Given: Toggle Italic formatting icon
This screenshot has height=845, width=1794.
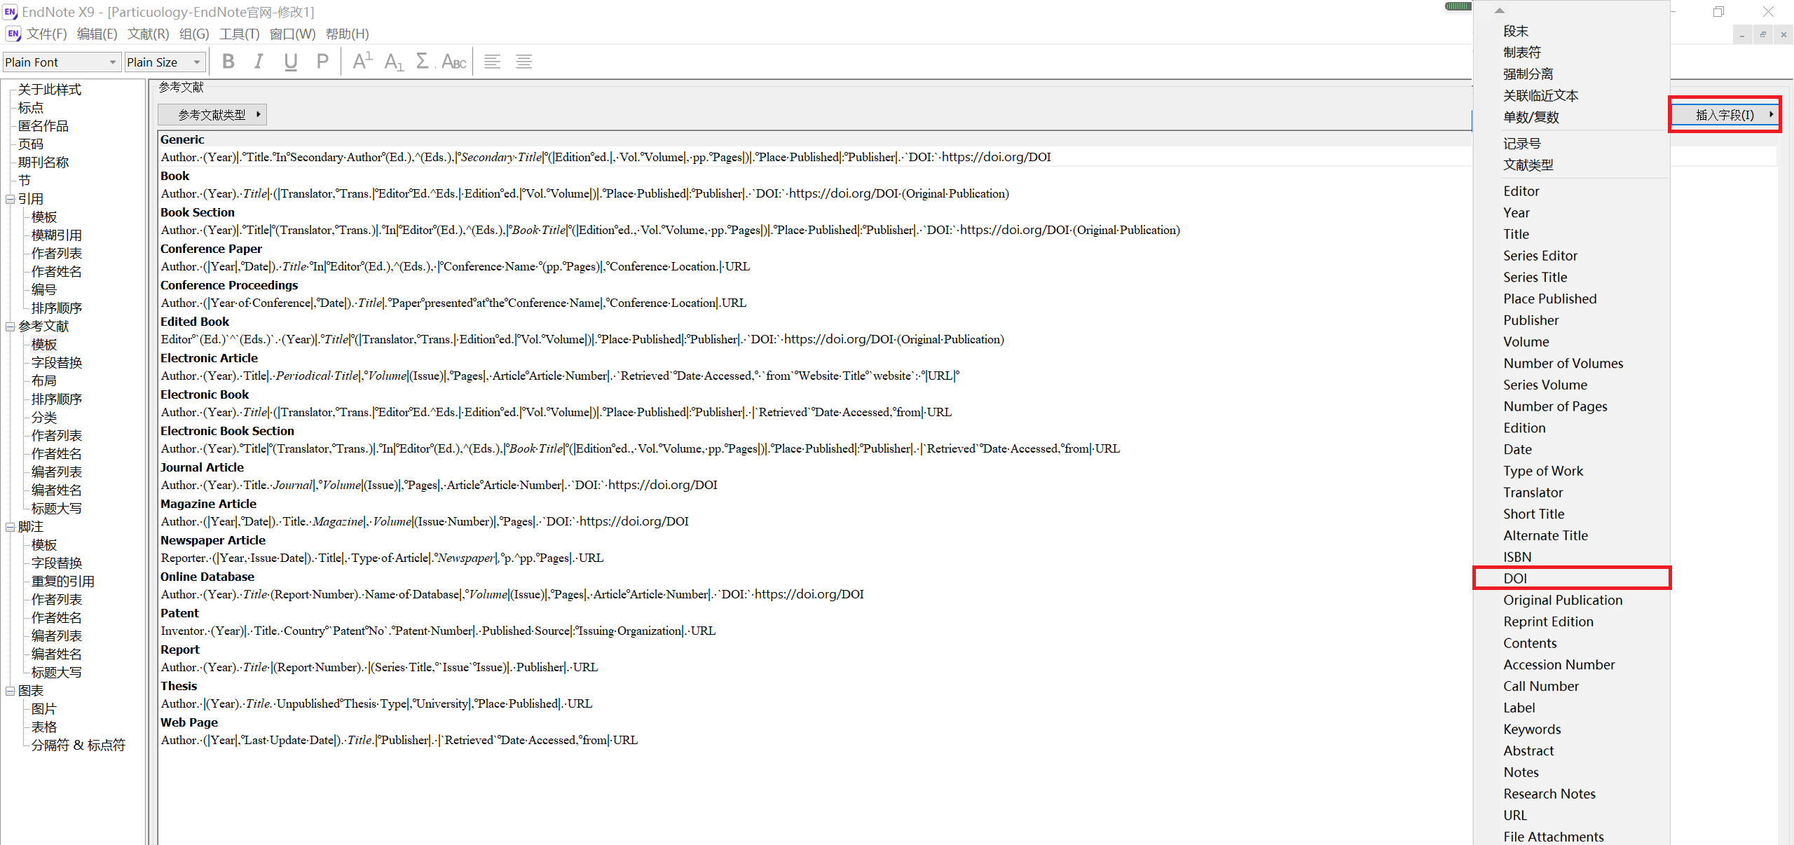Looking at the screenshot, I should (259, 62).
